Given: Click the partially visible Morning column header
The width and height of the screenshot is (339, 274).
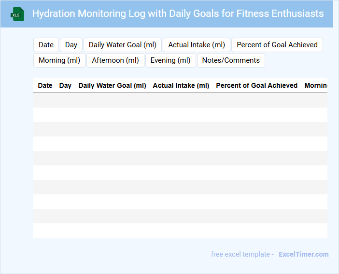Looking at the screenshot, I should pyautogui.click(x=315, y=85).
